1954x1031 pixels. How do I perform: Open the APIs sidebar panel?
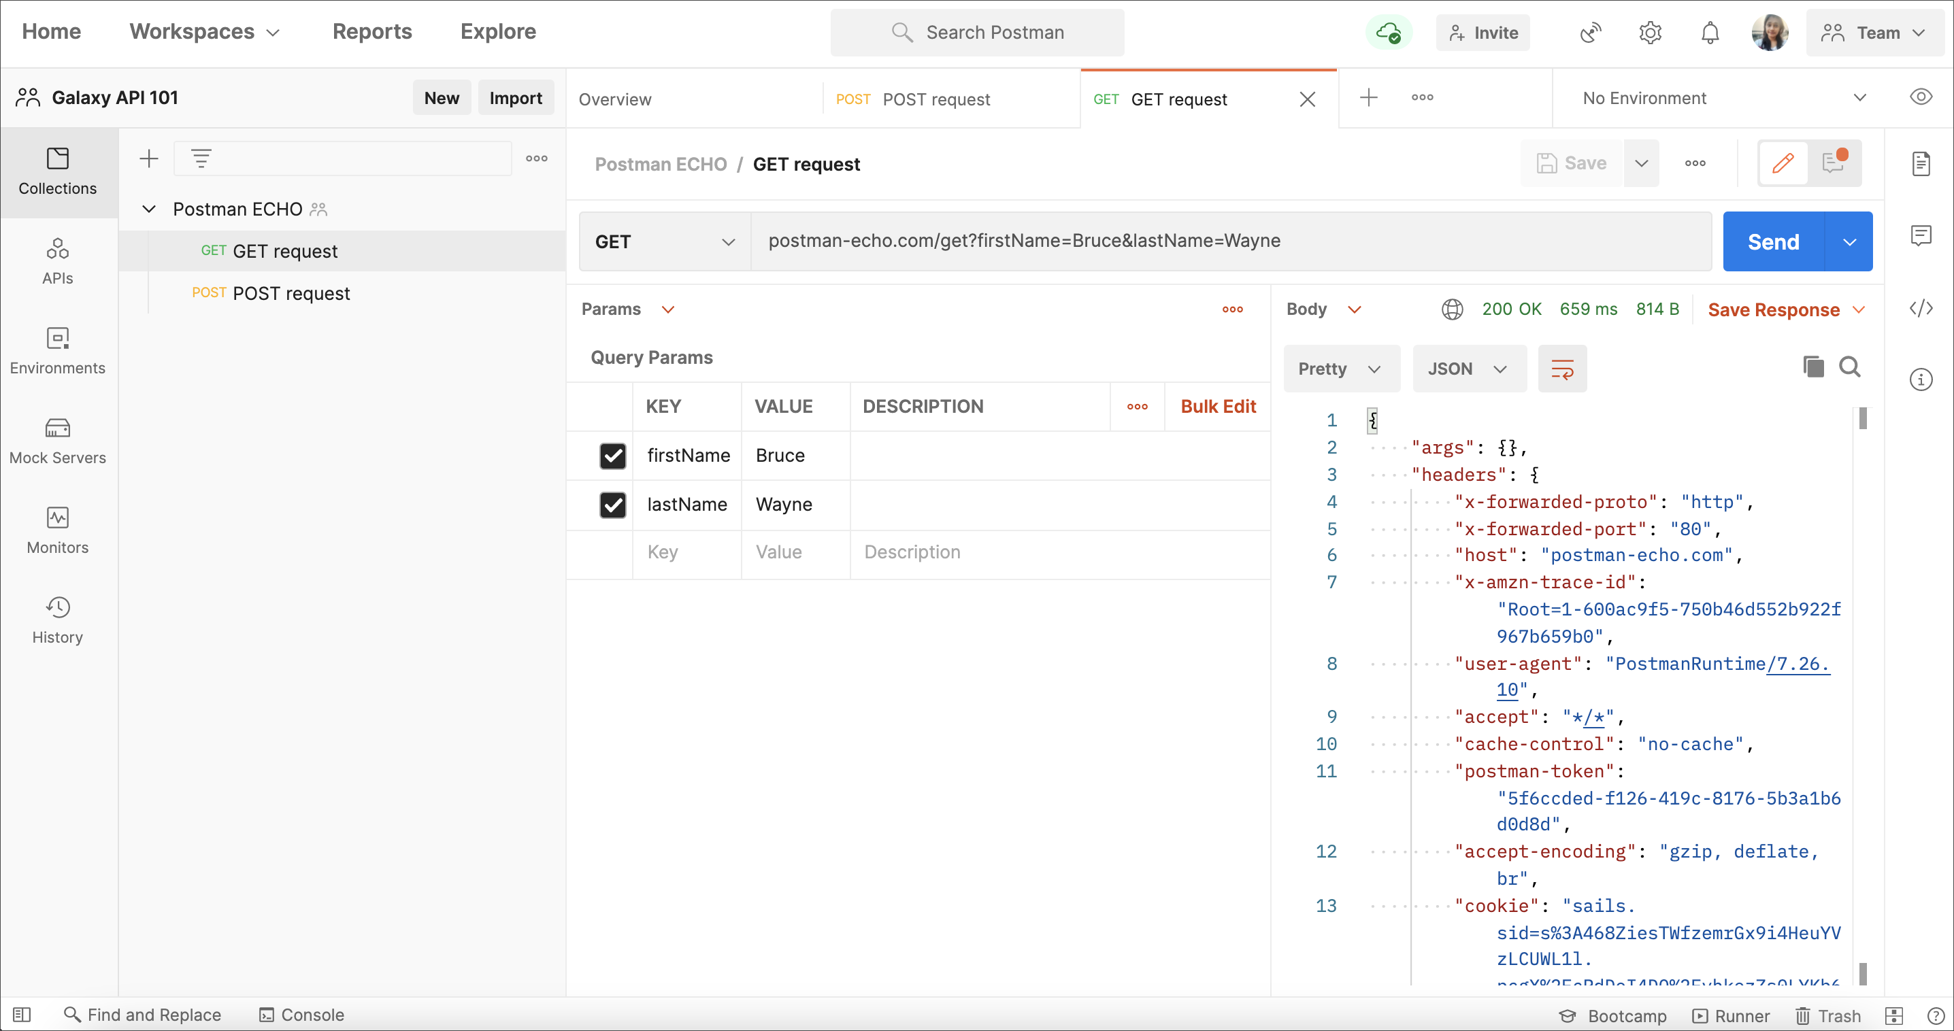click(58, 262)
